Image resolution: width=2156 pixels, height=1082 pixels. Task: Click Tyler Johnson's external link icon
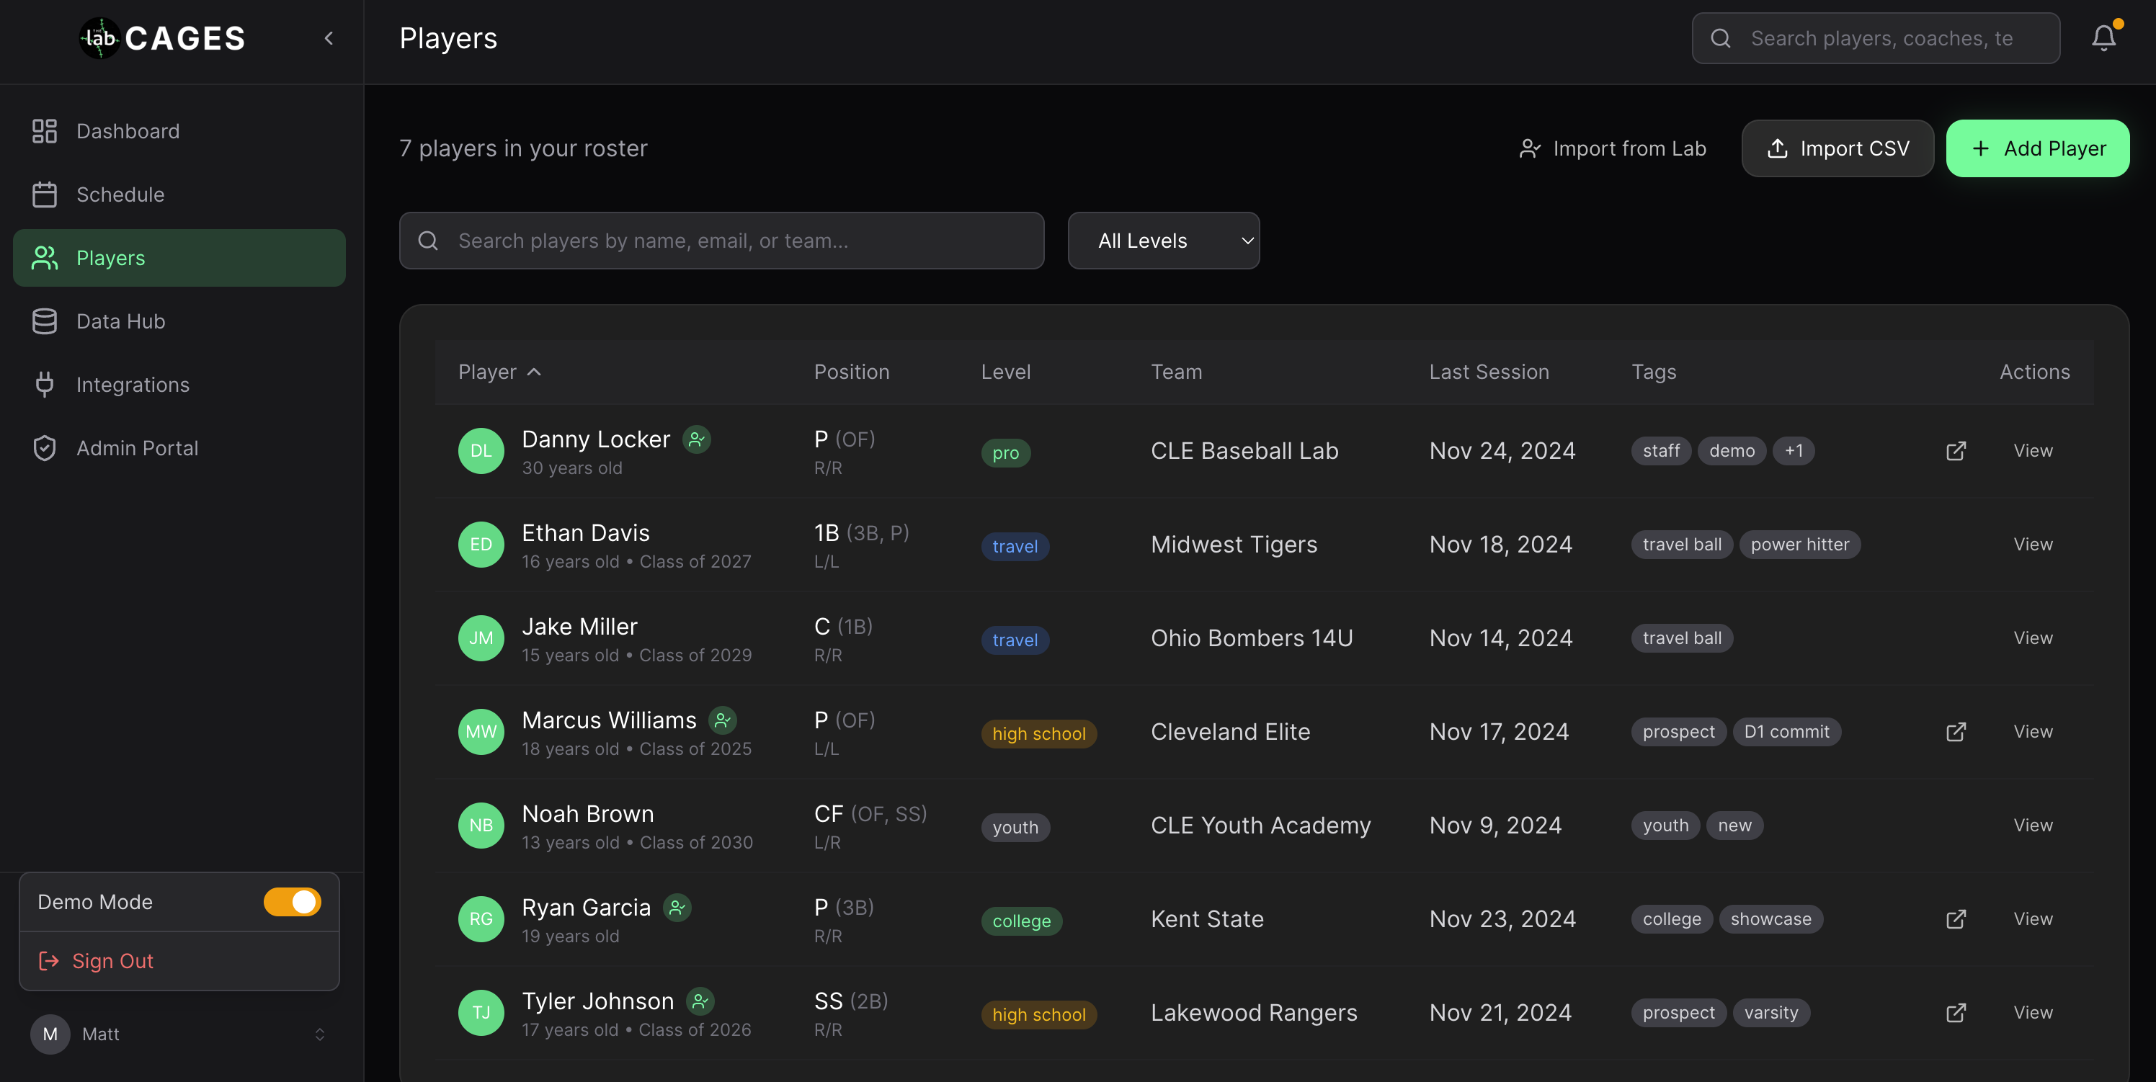pos(1955,1014)
